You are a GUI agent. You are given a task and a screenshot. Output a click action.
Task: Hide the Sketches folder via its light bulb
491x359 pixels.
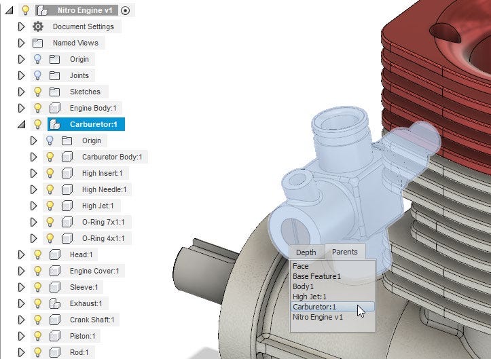[x=37, y=92]
